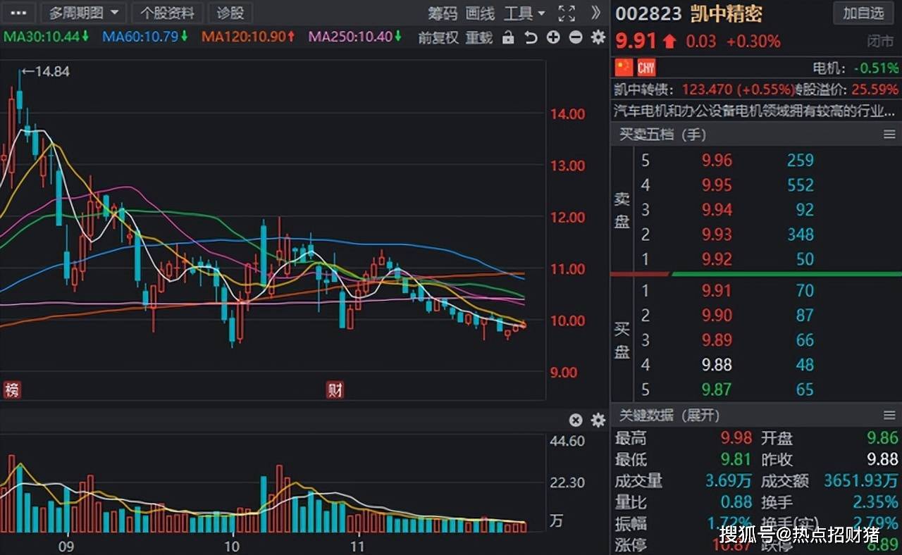This screenshot has height=555, width=902.
Task: Open volume sub-chart settings gear
Action: [598, 420]
